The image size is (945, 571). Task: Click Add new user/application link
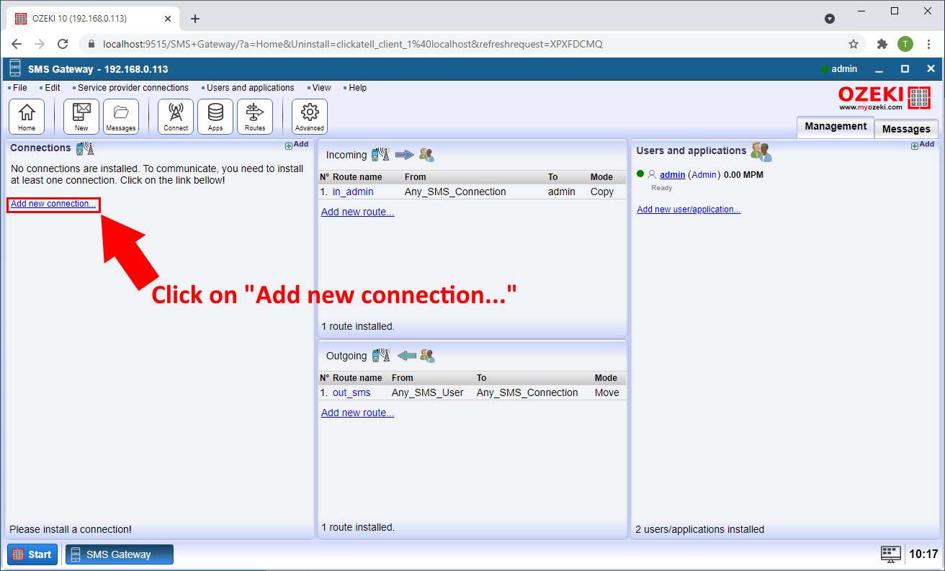[689, 210]
